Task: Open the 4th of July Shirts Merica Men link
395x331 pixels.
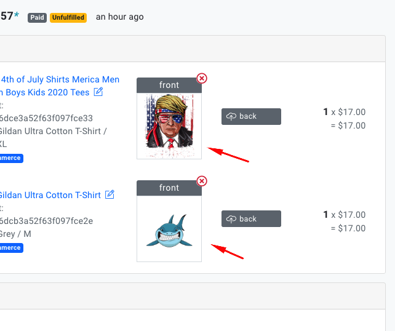Action: (60, 86)
